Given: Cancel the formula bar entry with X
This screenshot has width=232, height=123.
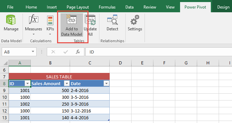Looking at the screenshot, I should [53, 52].
